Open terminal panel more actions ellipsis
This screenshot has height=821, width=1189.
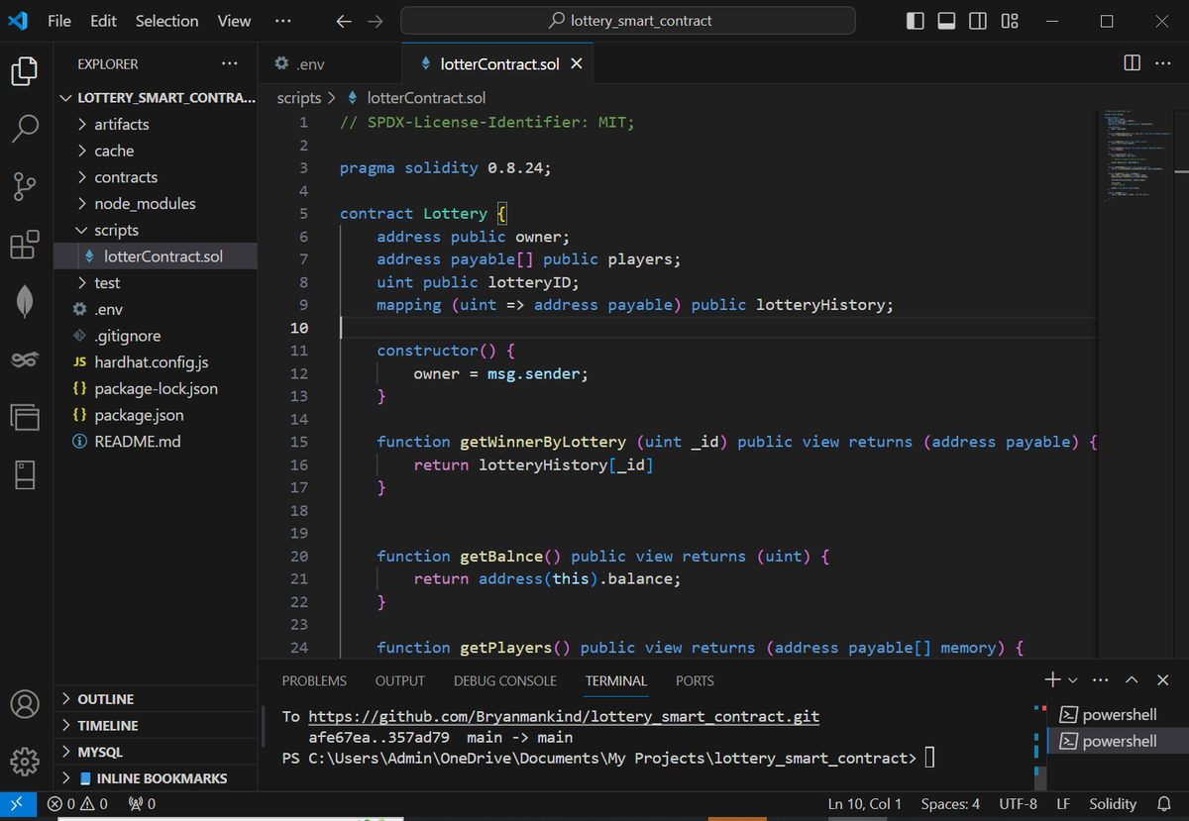pos(1100,679)
